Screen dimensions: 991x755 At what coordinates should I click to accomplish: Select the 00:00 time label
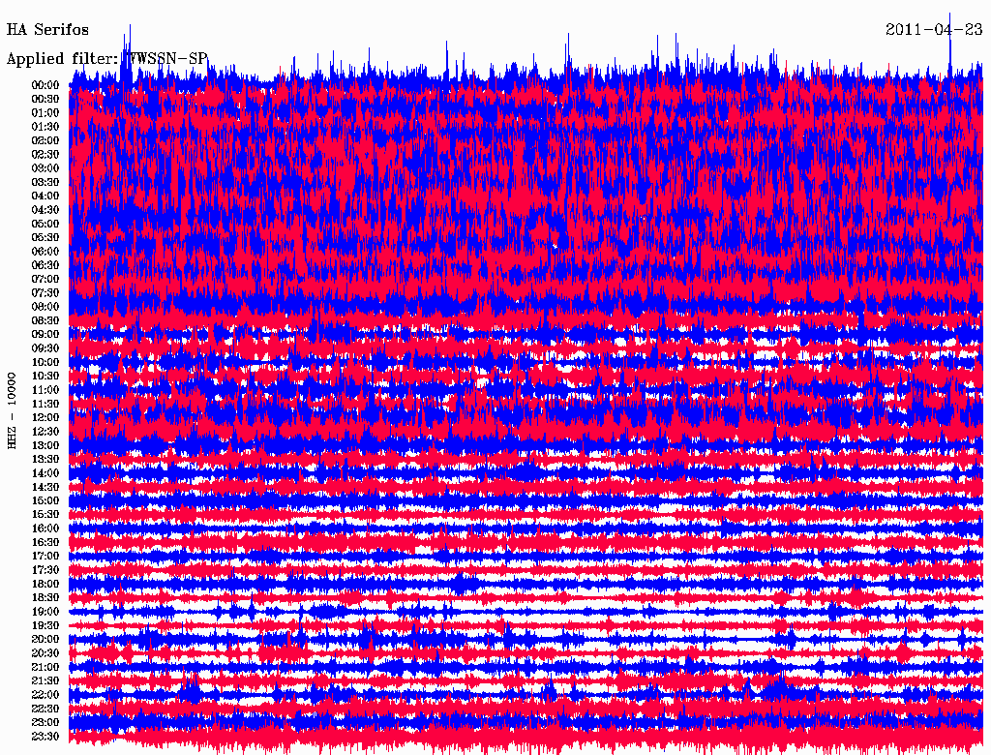coord(45,85)
